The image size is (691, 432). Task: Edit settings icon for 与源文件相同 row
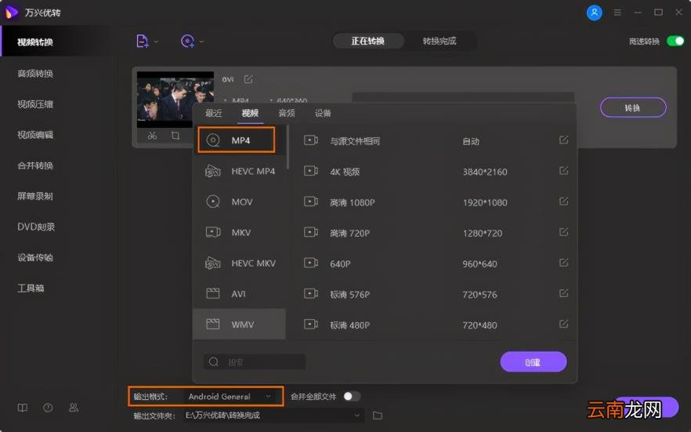pos(563,140)
